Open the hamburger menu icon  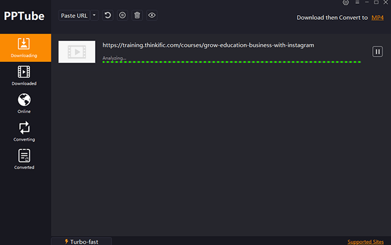tap(357, 2)
